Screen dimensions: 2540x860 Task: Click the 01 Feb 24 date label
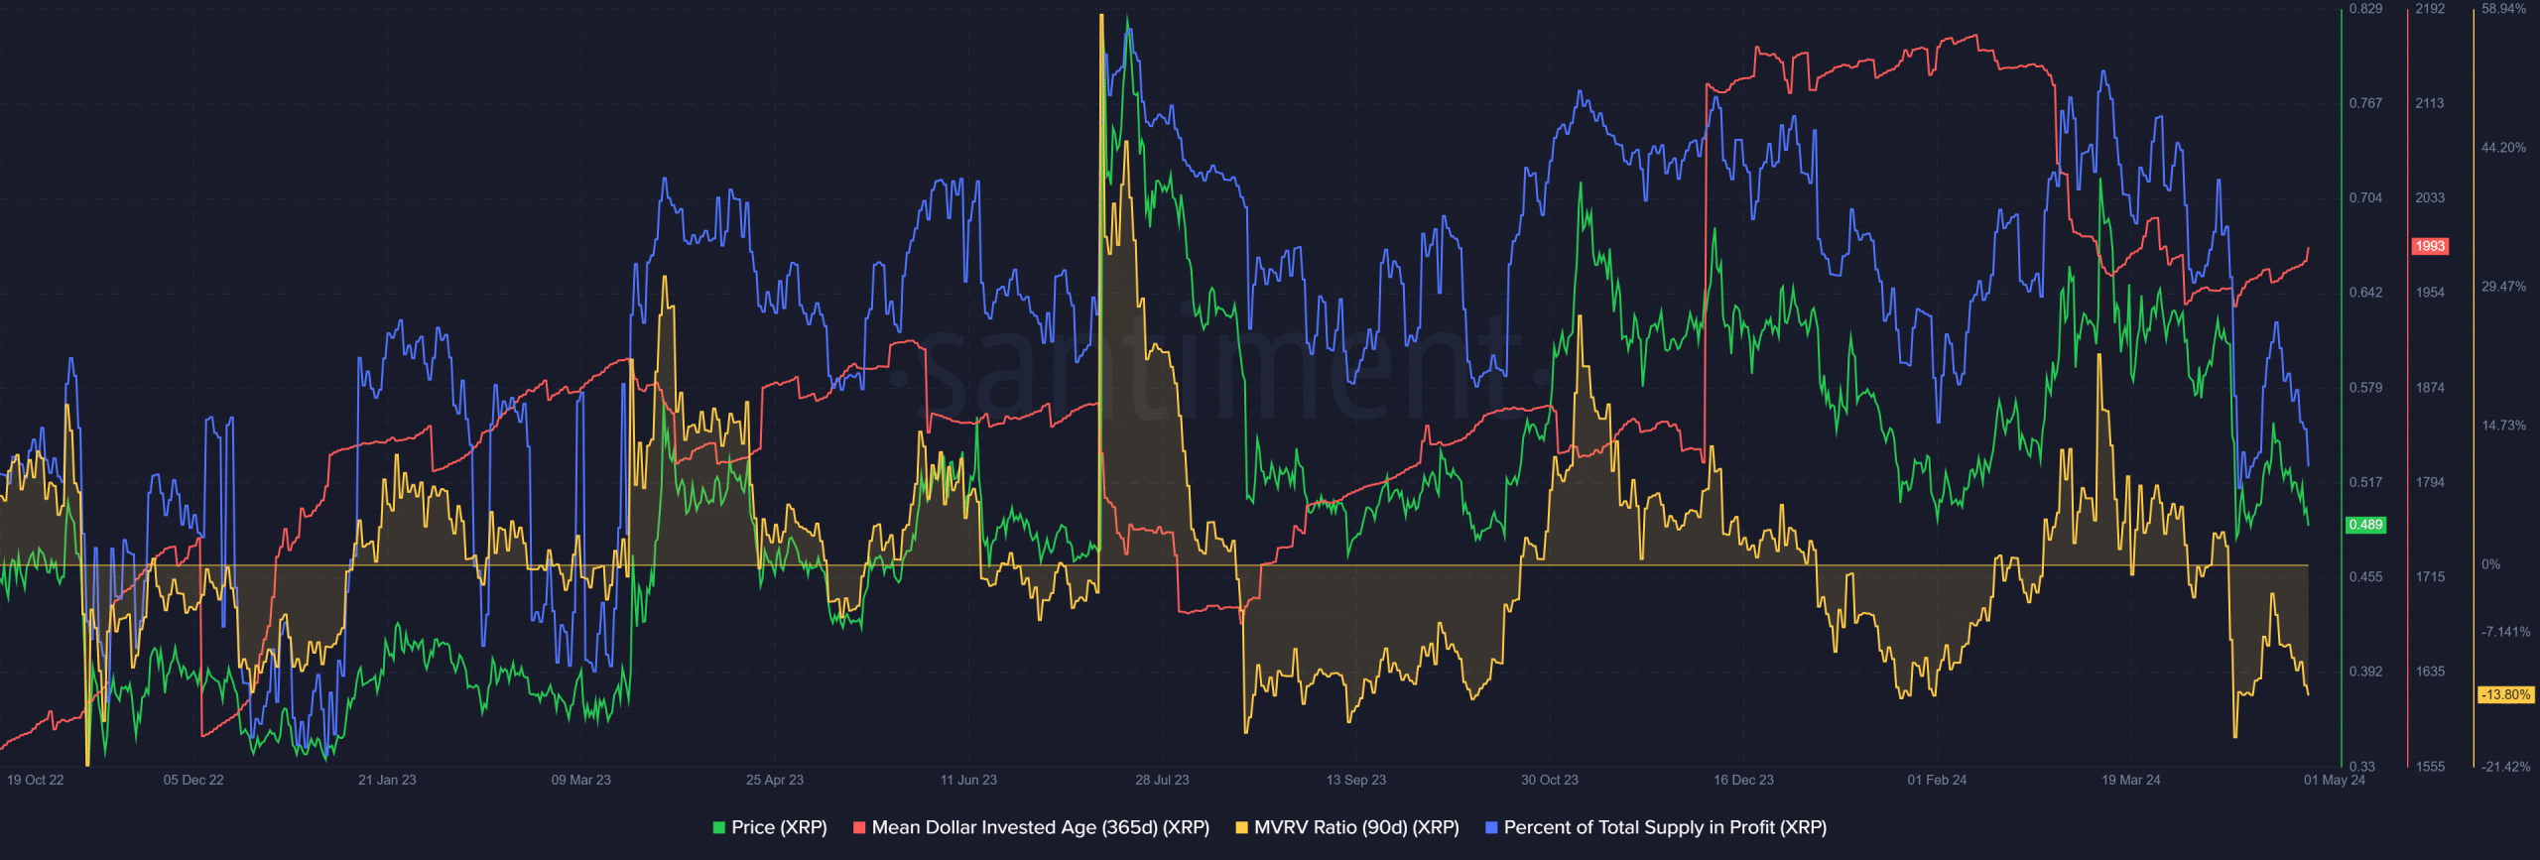(x=1937, y=780)
